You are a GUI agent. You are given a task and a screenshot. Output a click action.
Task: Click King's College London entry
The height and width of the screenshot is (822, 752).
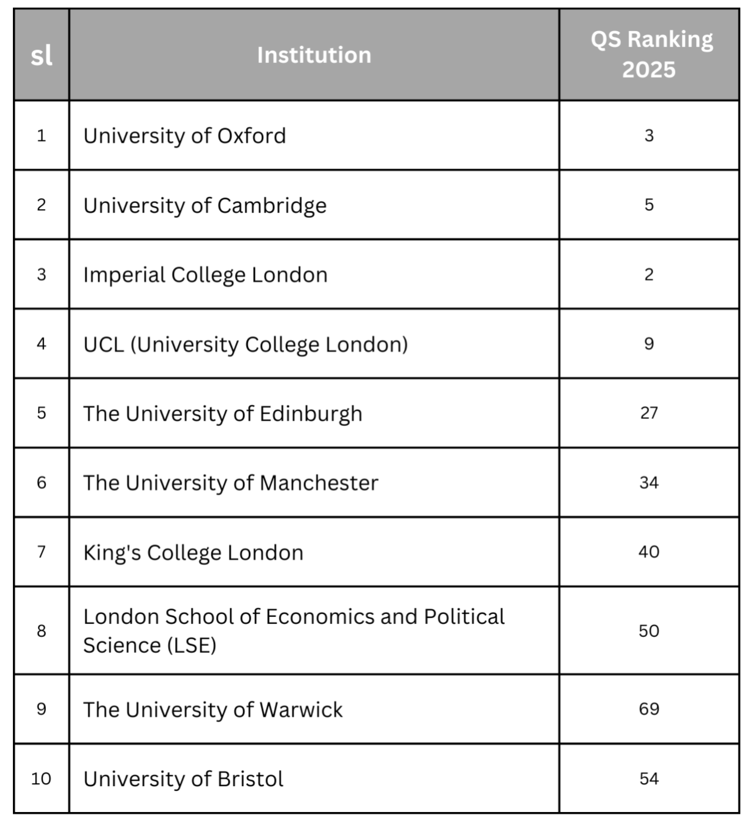193,552
